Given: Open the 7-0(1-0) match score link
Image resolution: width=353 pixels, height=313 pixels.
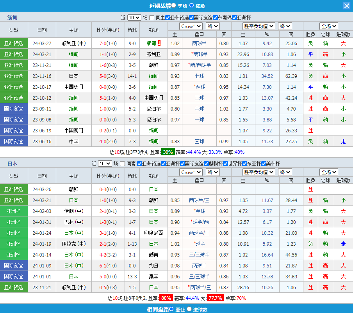Looking at the screenshot, I should pyautogui.click(x=108, y=43).
